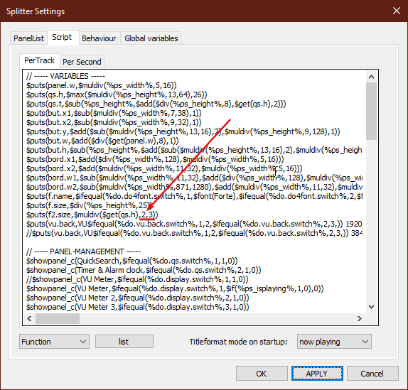Click the vertical scrollbar down arrow
The image size is (408, 390).
tap(371, 307)
